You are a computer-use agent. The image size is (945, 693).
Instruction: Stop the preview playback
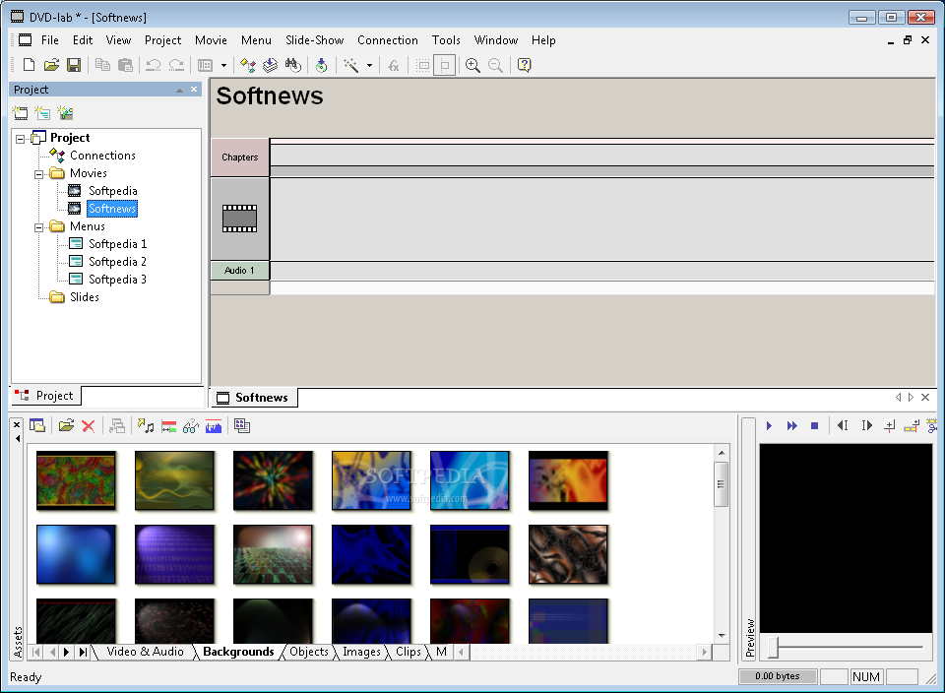[x=814, y=426]
